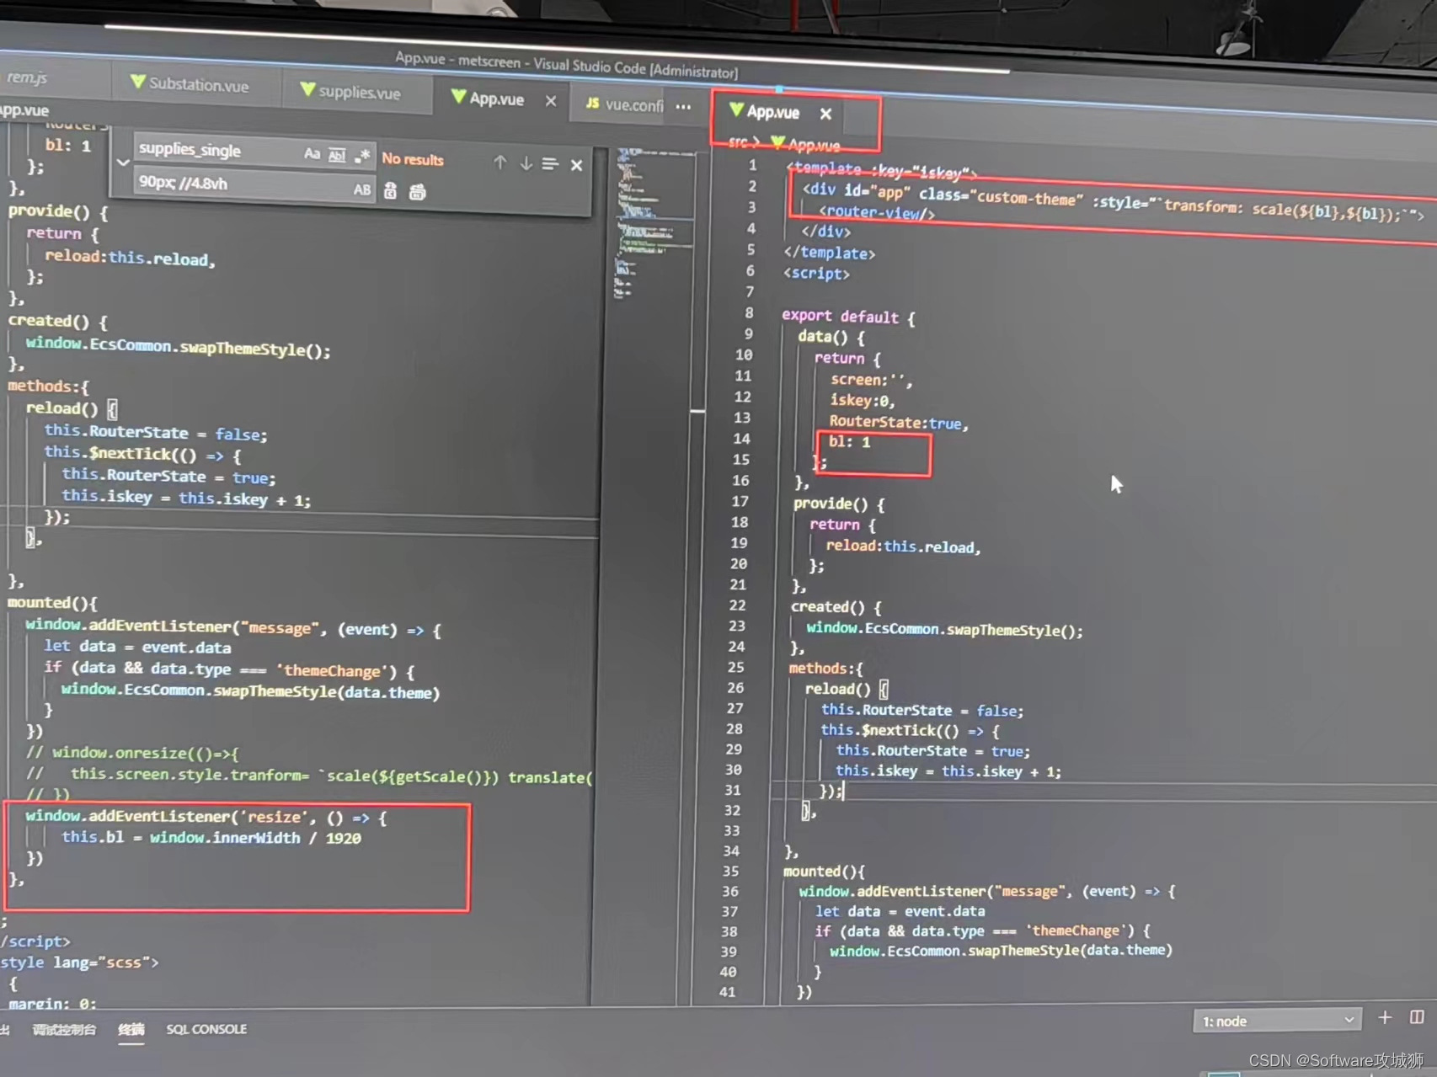
Task: Toggle Match Case in find widget
Action: [x=312, y=154]
